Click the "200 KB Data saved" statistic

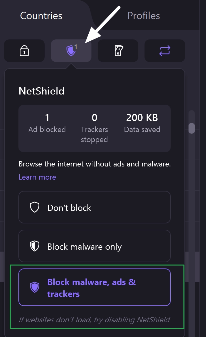(x=142, y=123)
